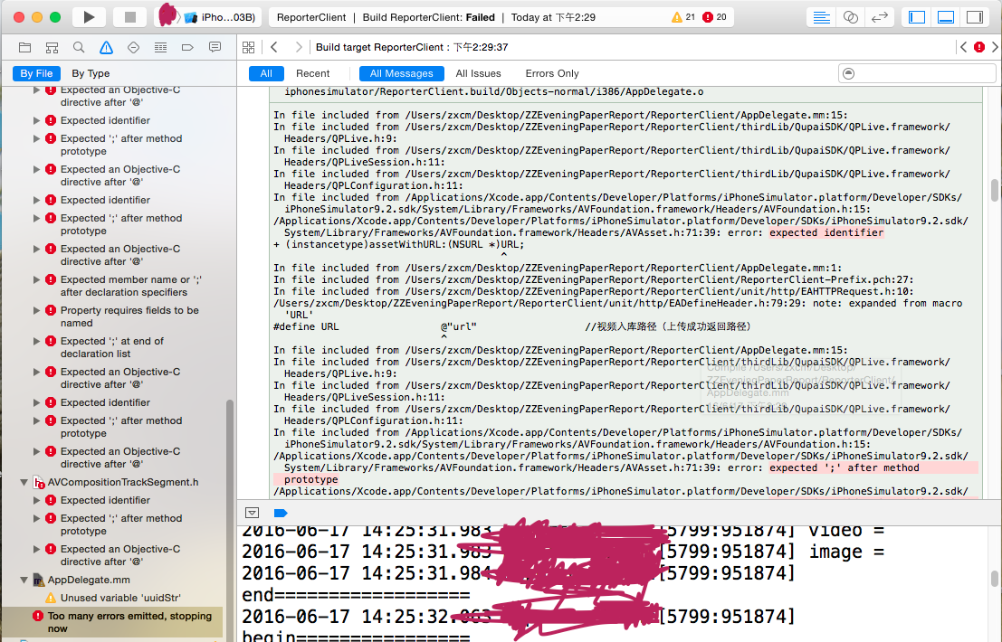The width and height of the screenshot is (1002, 642).
Task: Switch to the Assistant editor
Action: click(x=851, y=17)
